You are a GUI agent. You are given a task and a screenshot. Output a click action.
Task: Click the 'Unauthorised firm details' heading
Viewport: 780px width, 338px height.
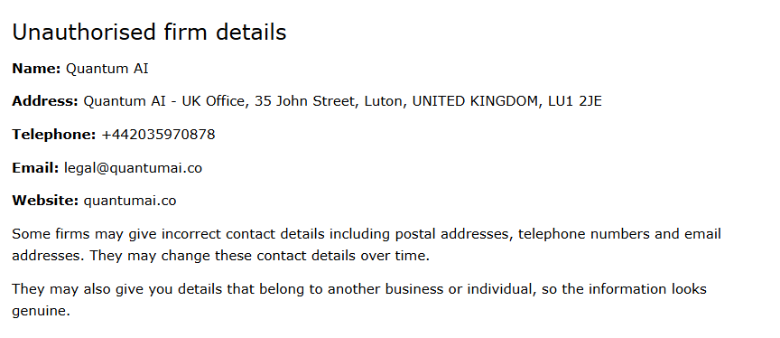tap(149, 33)
